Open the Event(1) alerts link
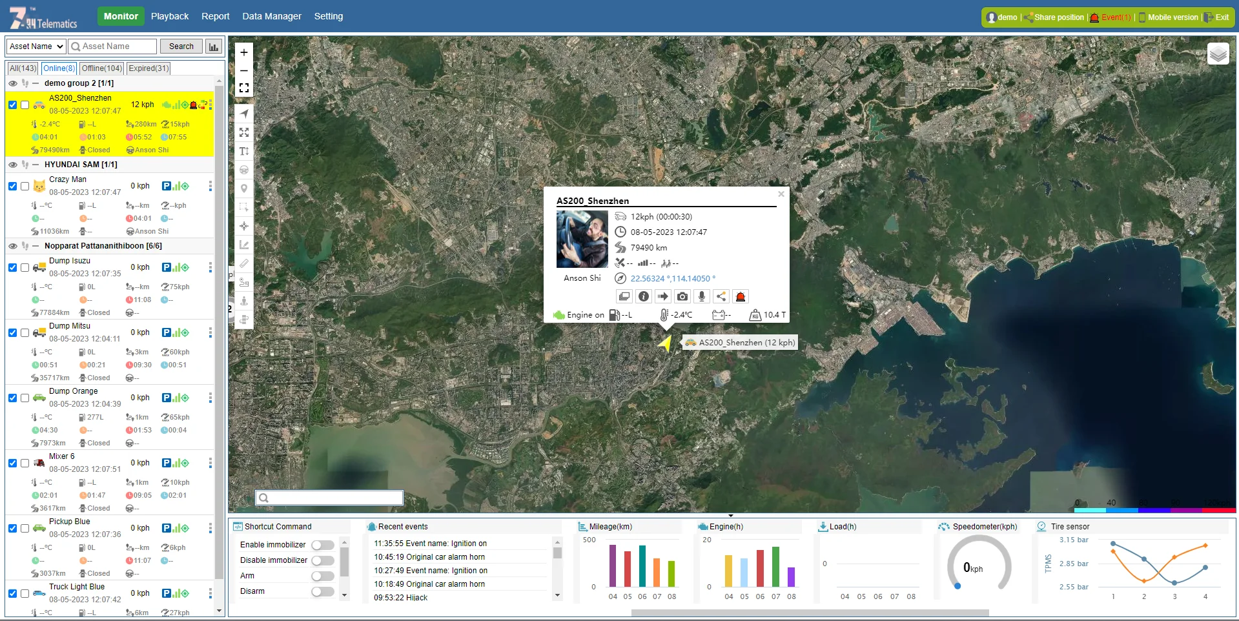The image size is (1239, 621). pos(1111,17)
